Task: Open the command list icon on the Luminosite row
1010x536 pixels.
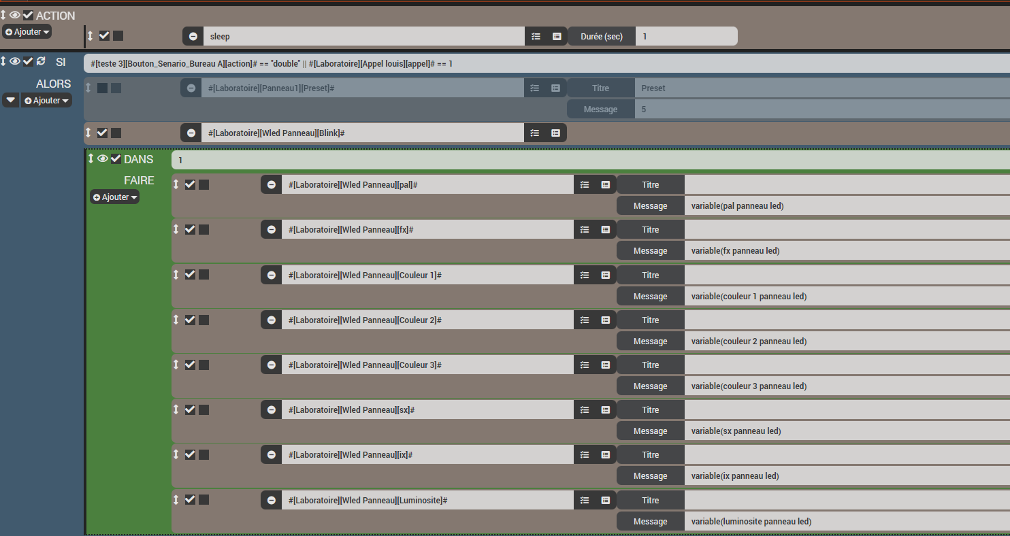Action: point(605,501)
